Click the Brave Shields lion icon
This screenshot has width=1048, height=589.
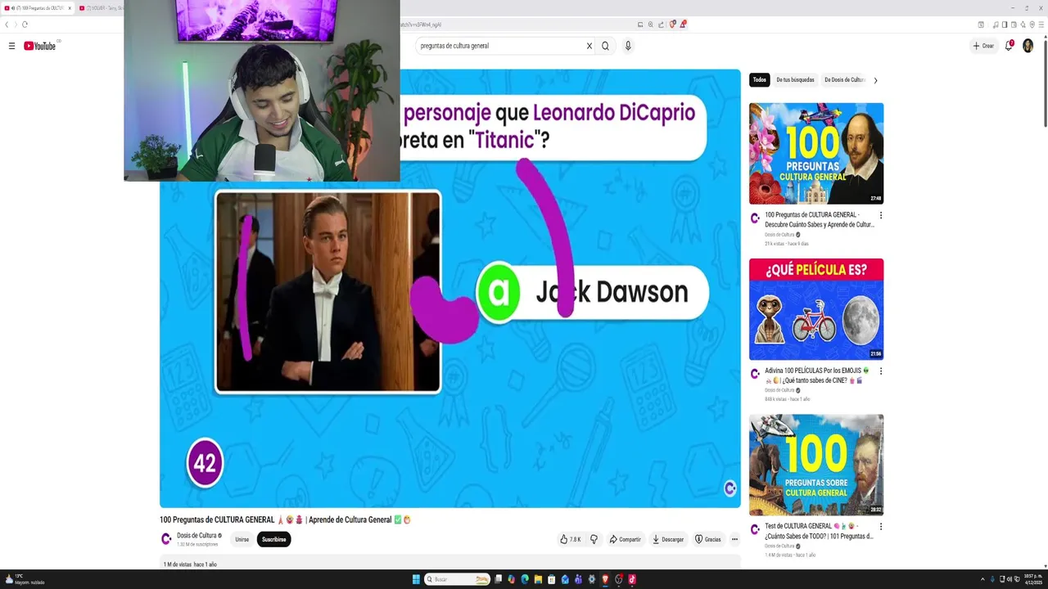[673, 25]
